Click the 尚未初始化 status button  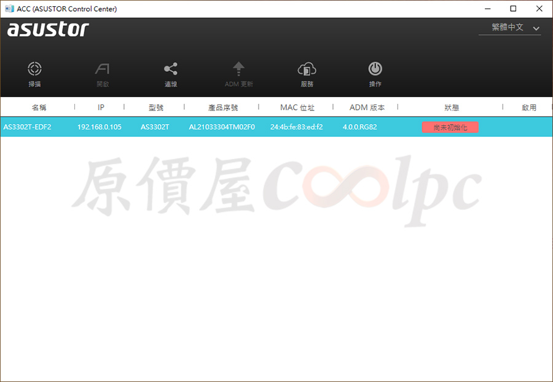pyautogui.click(x=450, y=127)
